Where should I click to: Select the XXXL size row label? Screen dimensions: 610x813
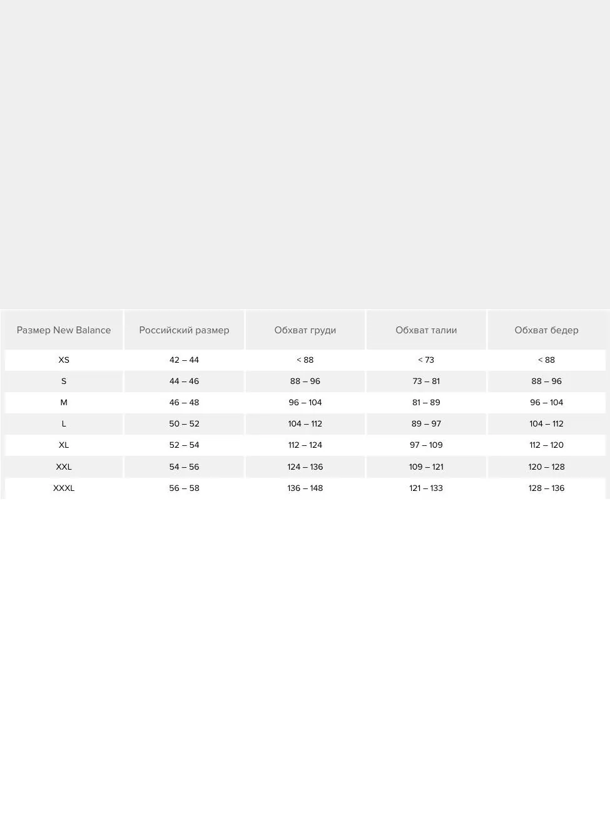pyautogui.click(x=64, y=488)
